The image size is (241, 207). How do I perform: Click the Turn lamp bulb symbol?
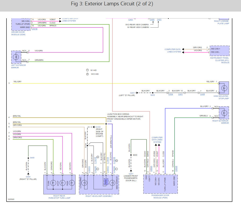pyautogui.click(x=53, y=183)
